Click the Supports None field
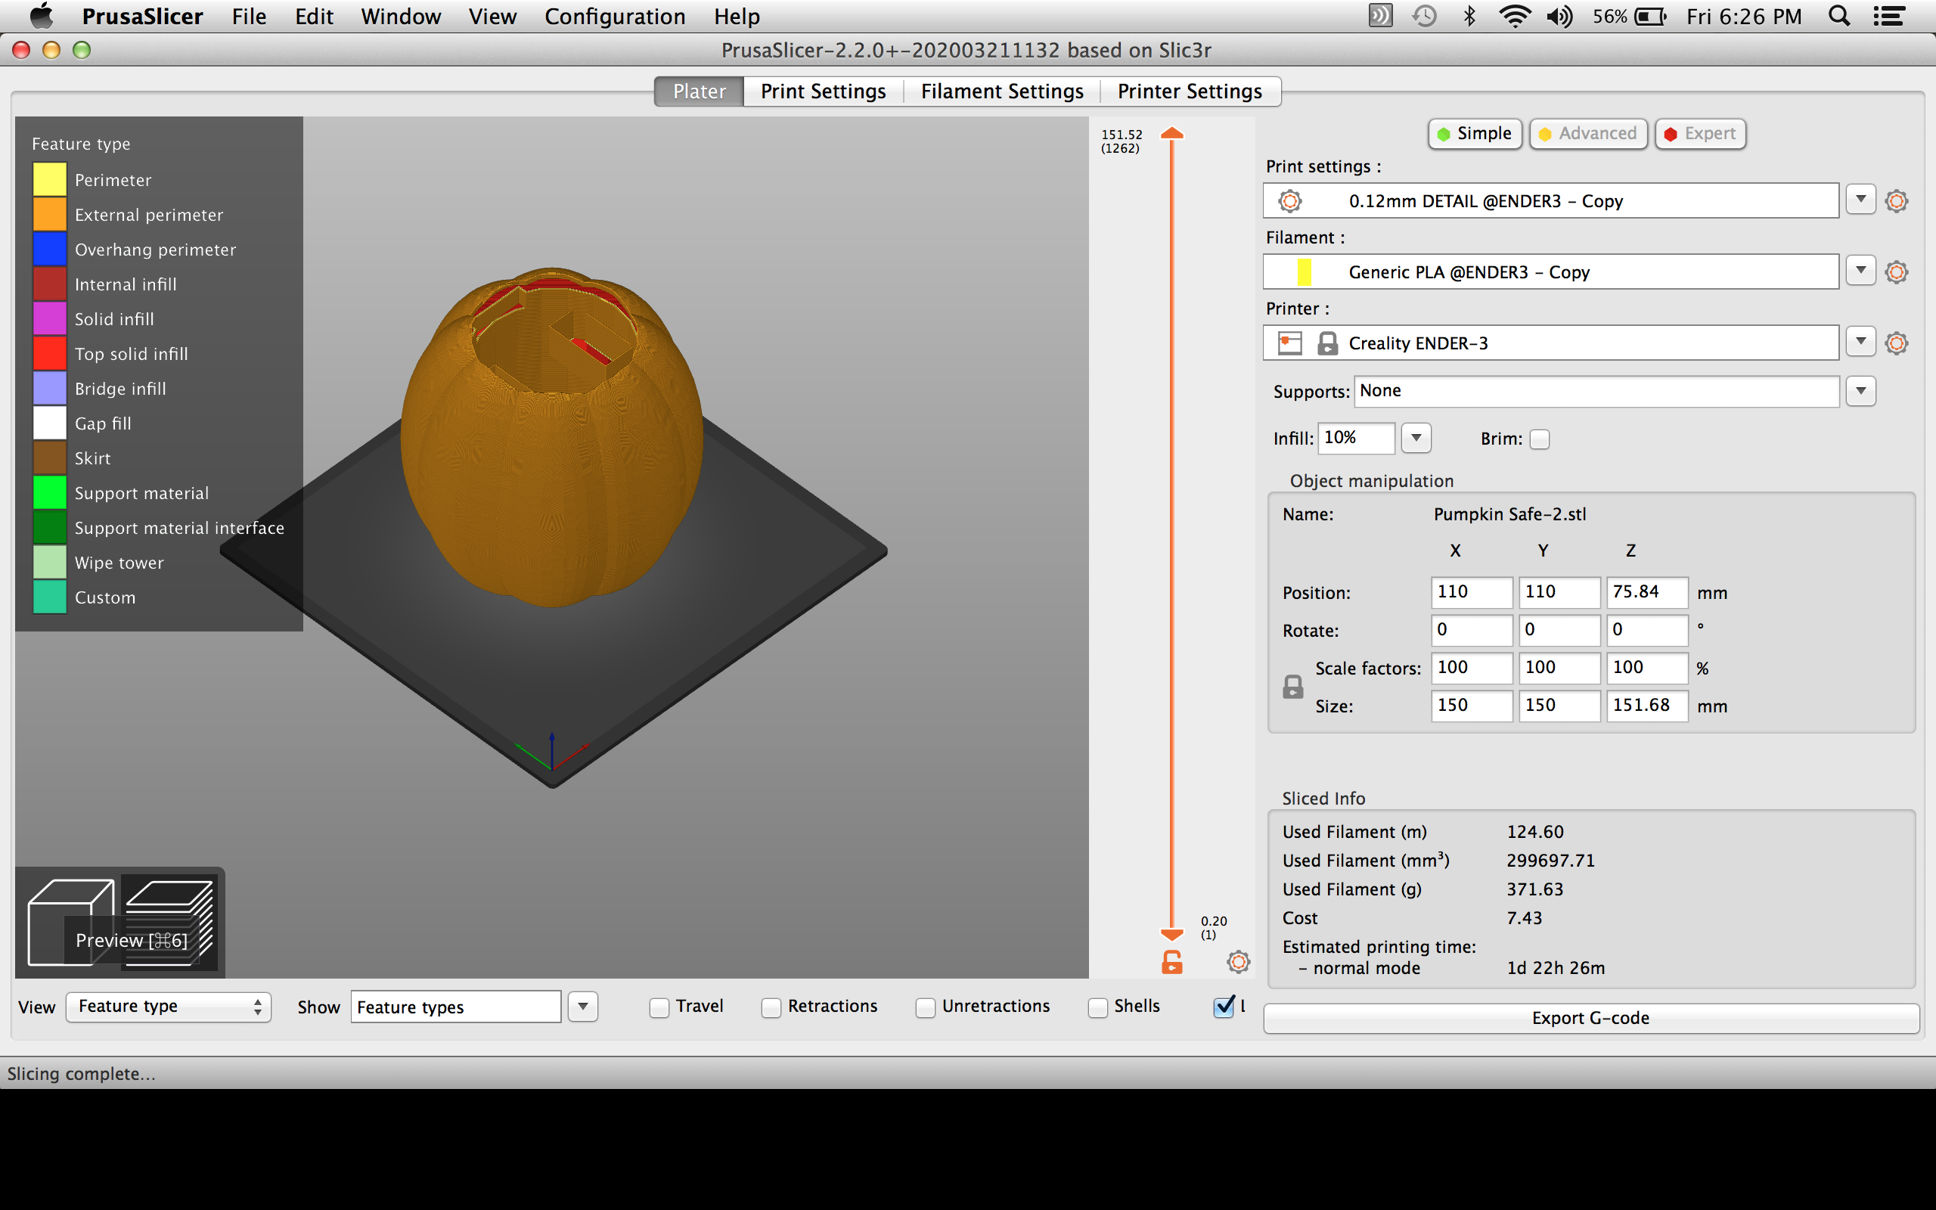 (1596, 390)
